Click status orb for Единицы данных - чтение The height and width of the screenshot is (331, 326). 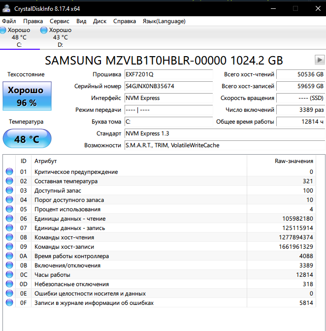(9, 218)
